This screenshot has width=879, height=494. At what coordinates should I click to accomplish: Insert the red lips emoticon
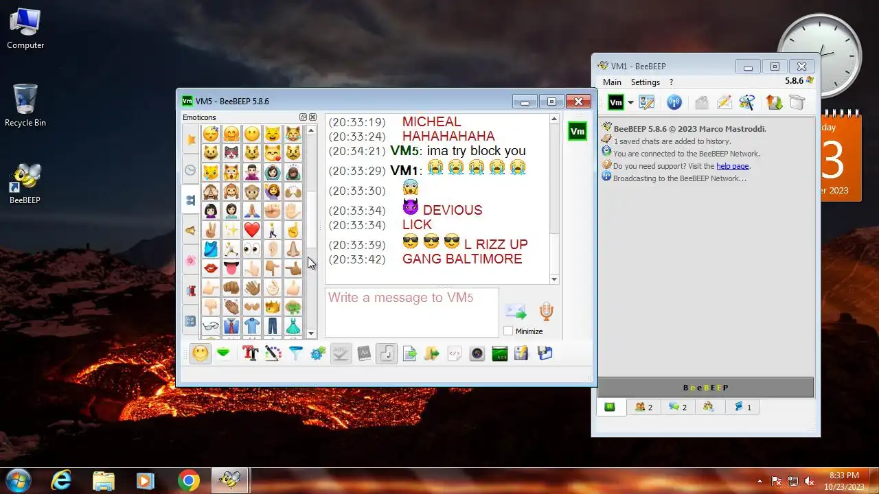tap(211, 268)
